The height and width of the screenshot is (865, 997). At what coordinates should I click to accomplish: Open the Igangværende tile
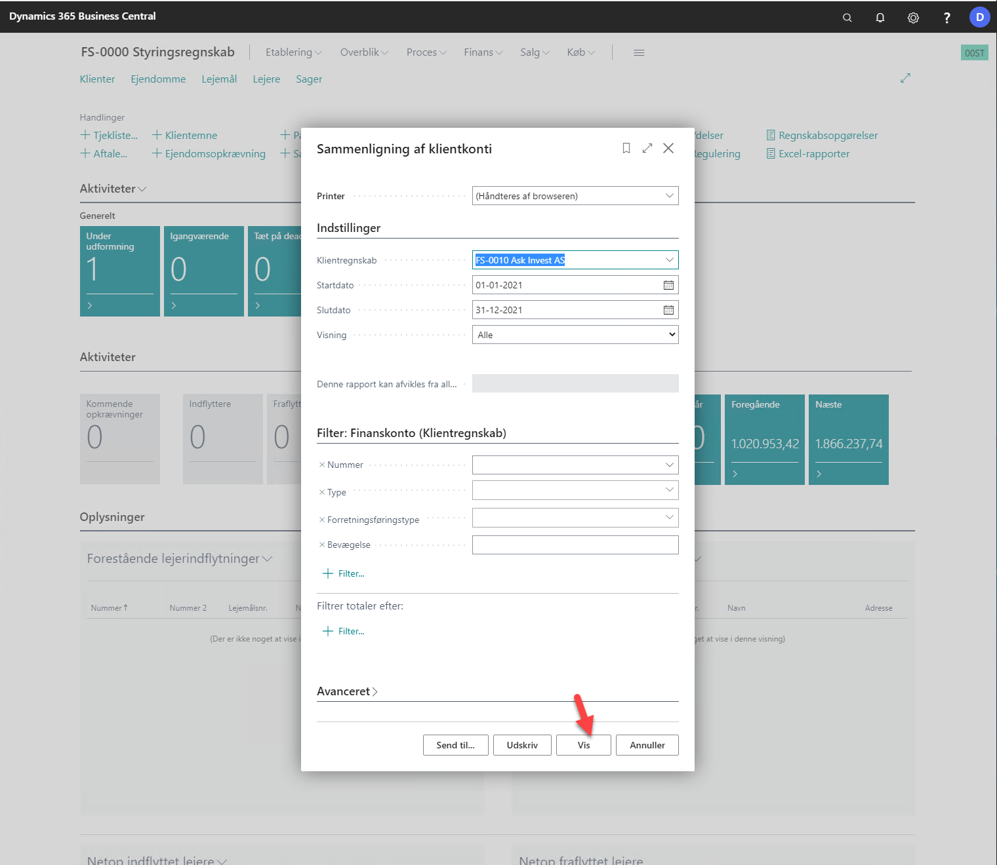click(204, 271)
